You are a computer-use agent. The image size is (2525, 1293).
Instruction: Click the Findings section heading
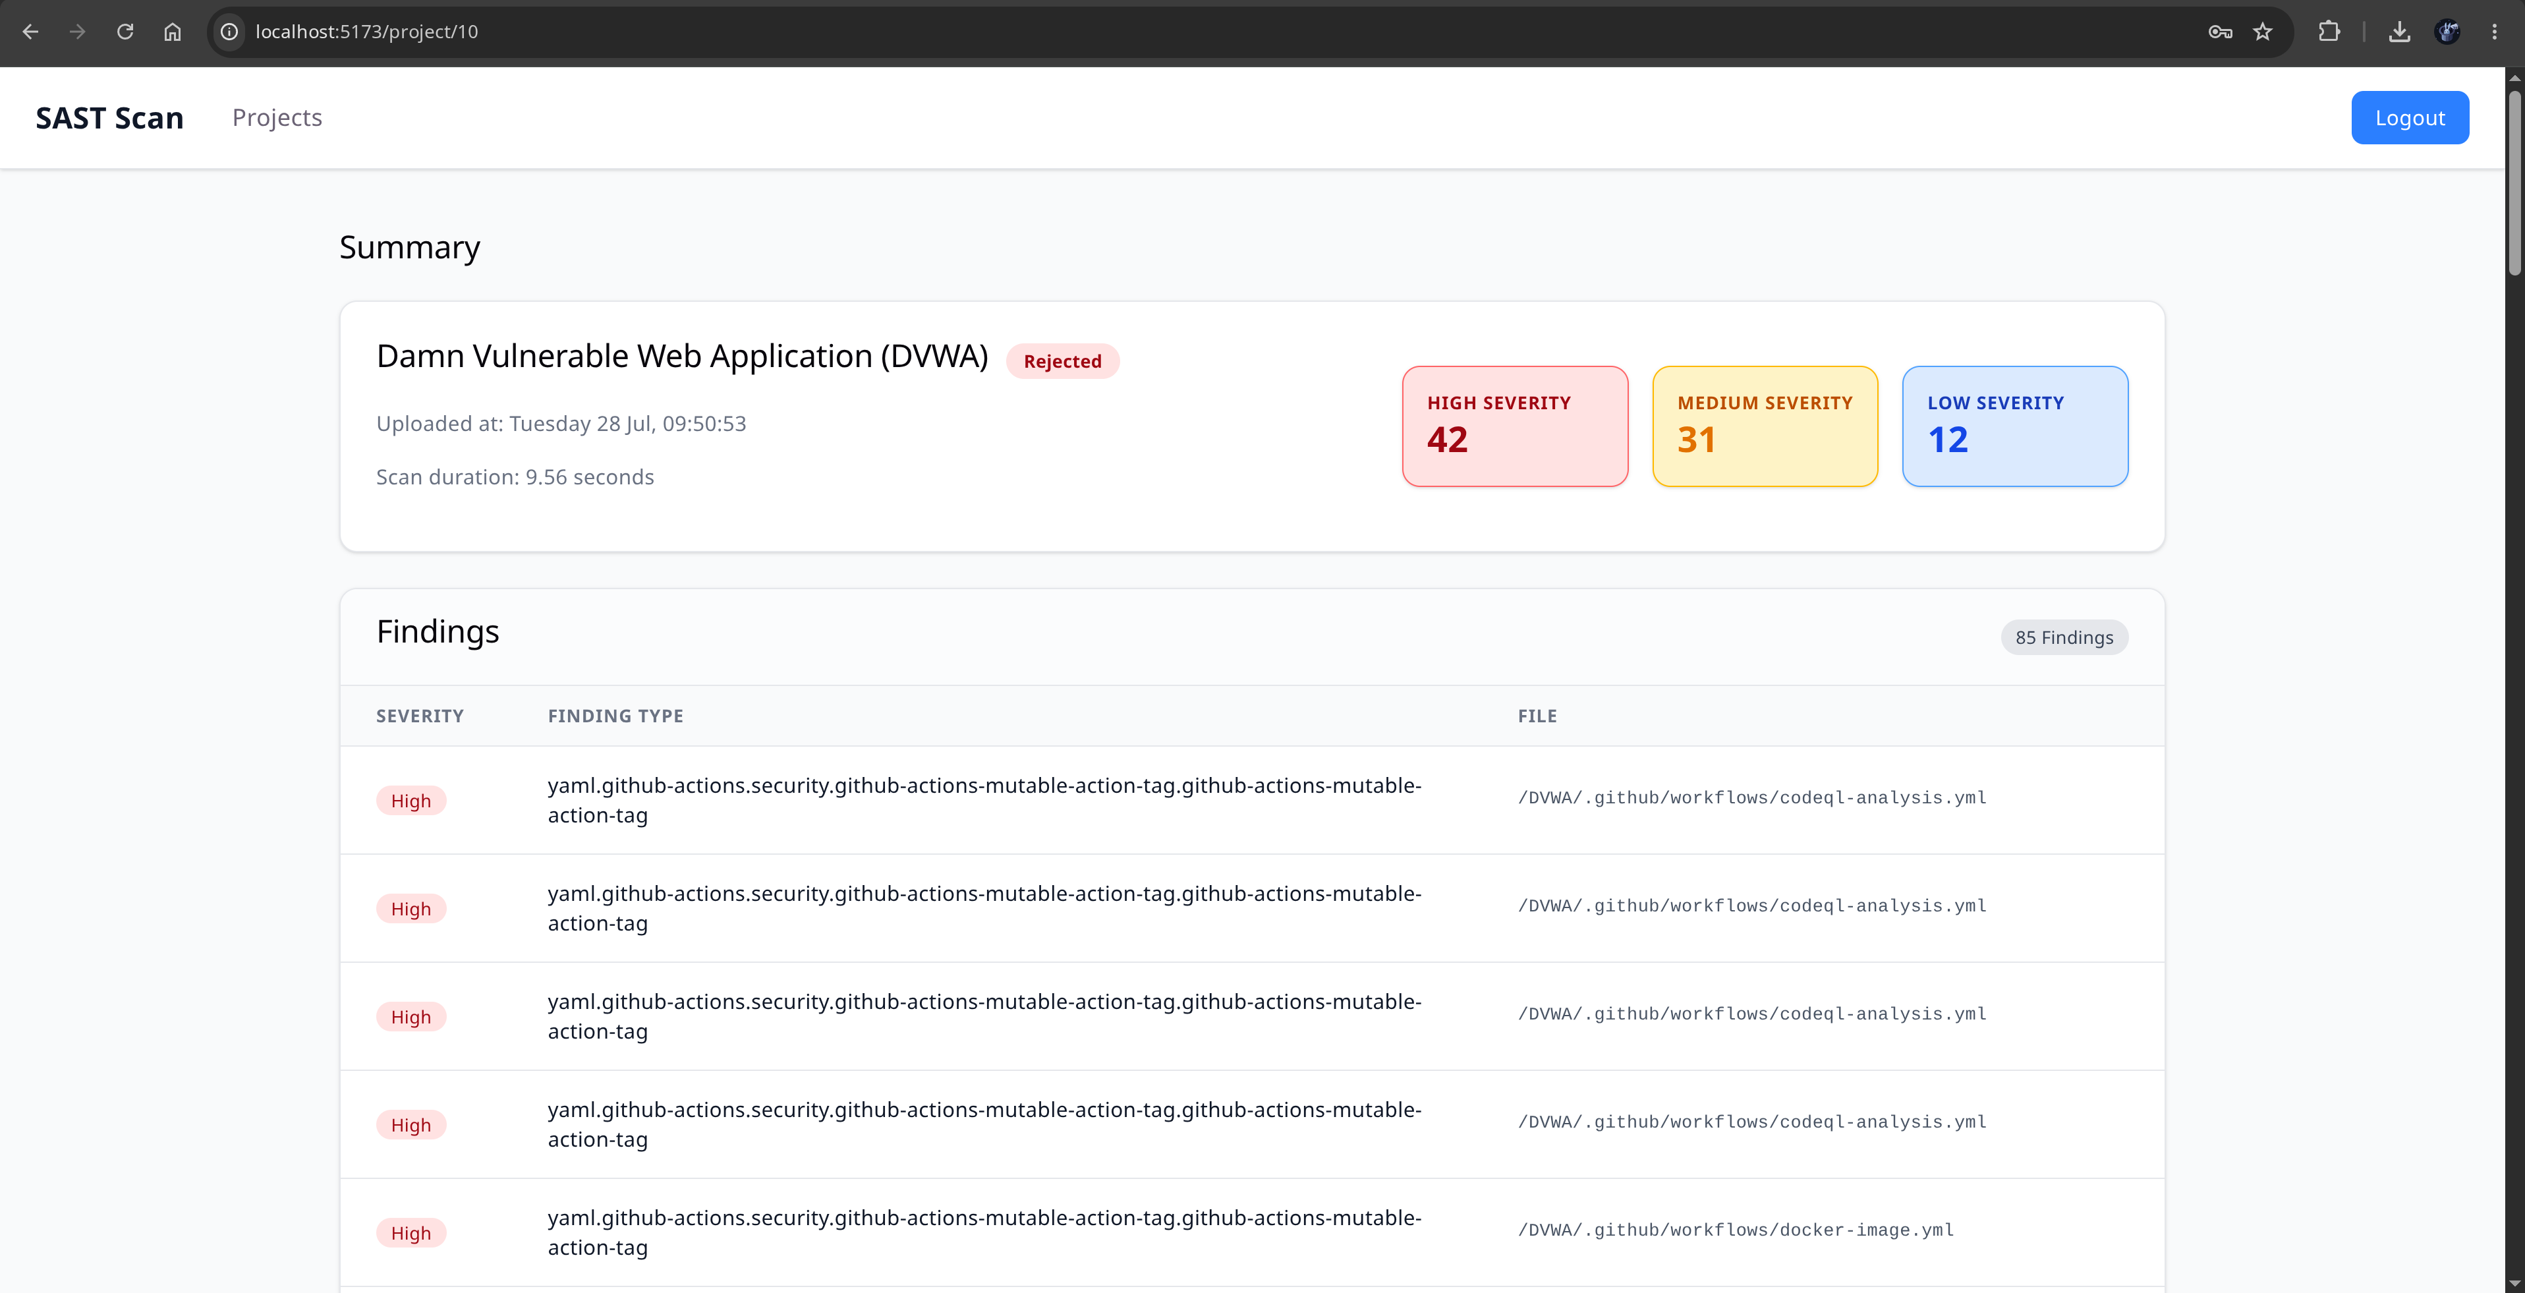tap(437, 631)
